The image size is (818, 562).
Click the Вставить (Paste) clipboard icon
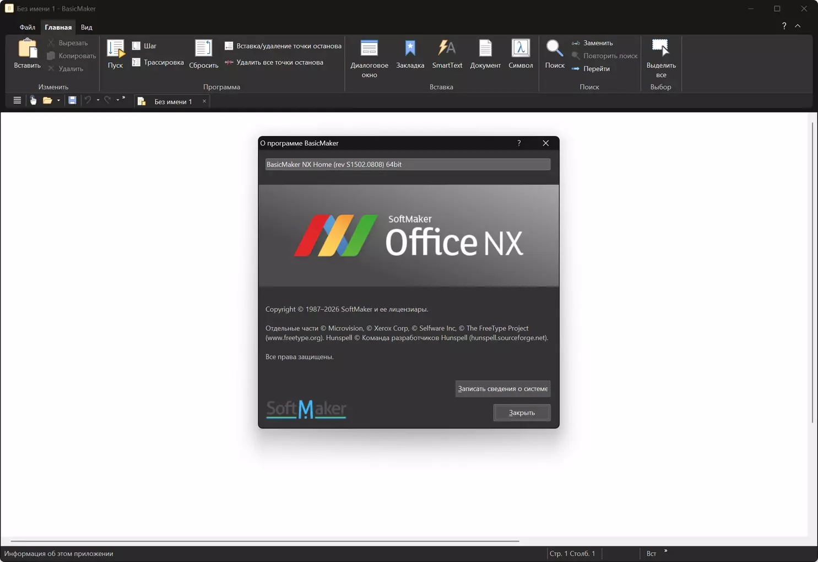[27, 48]
